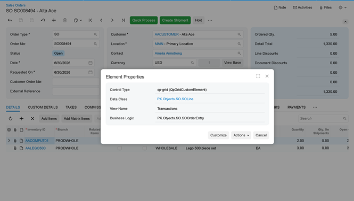
Task: Click Customize in Element Properties dialog
Action: point(218,135)
